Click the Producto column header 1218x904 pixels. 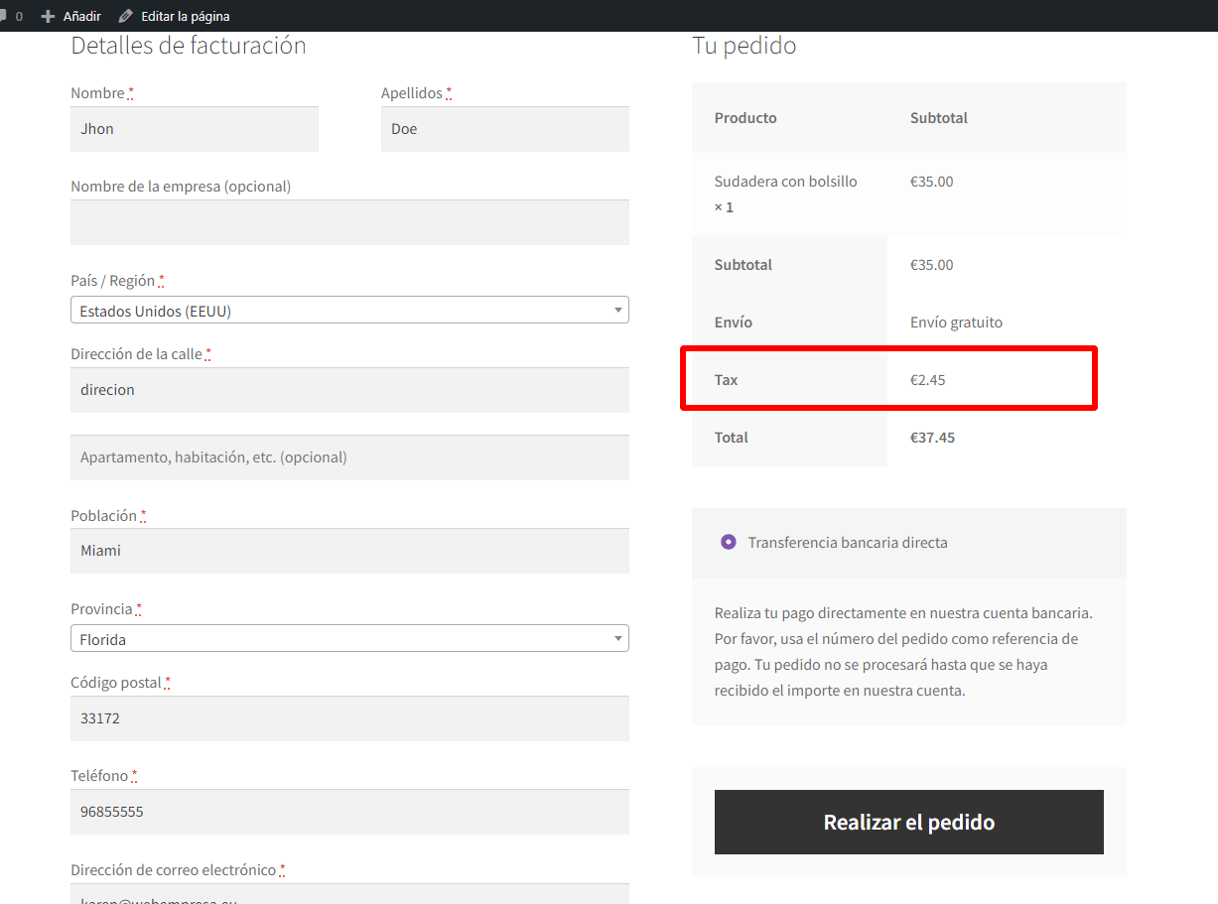pos(745,118)
